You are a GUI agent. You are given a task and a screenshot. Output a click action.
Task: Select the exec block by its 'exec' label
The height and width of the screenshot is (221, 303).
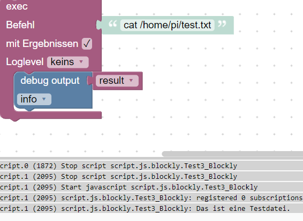click(17, 6)
